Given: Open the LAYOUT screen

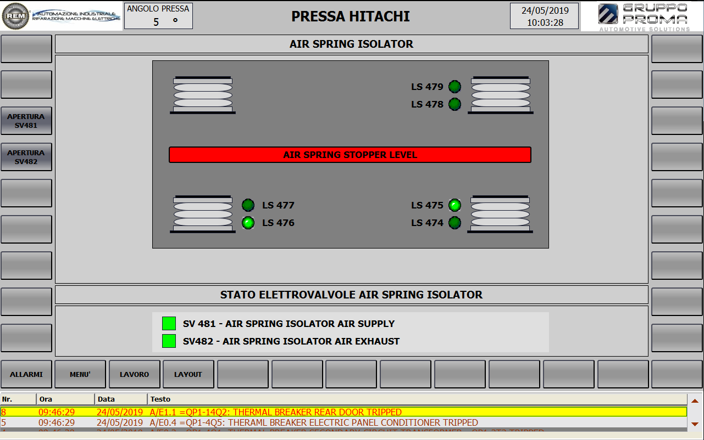Looking at the screenshot, I should 189,374.
